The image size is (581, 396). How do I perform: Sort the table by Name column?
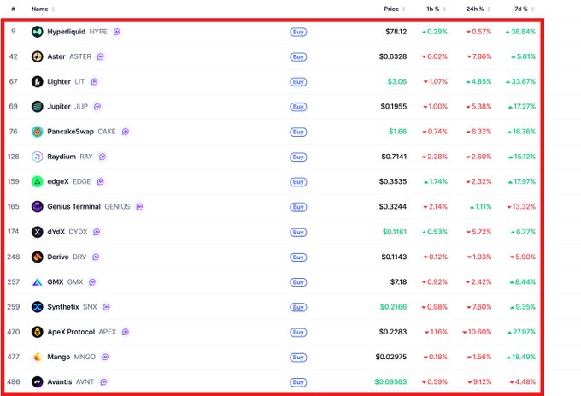43,9
